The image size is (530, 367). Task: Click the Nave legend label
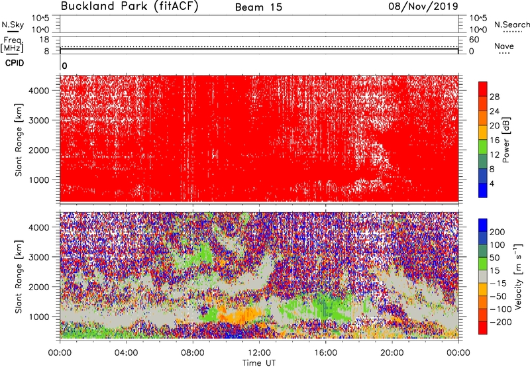click(x=504, y=46)
